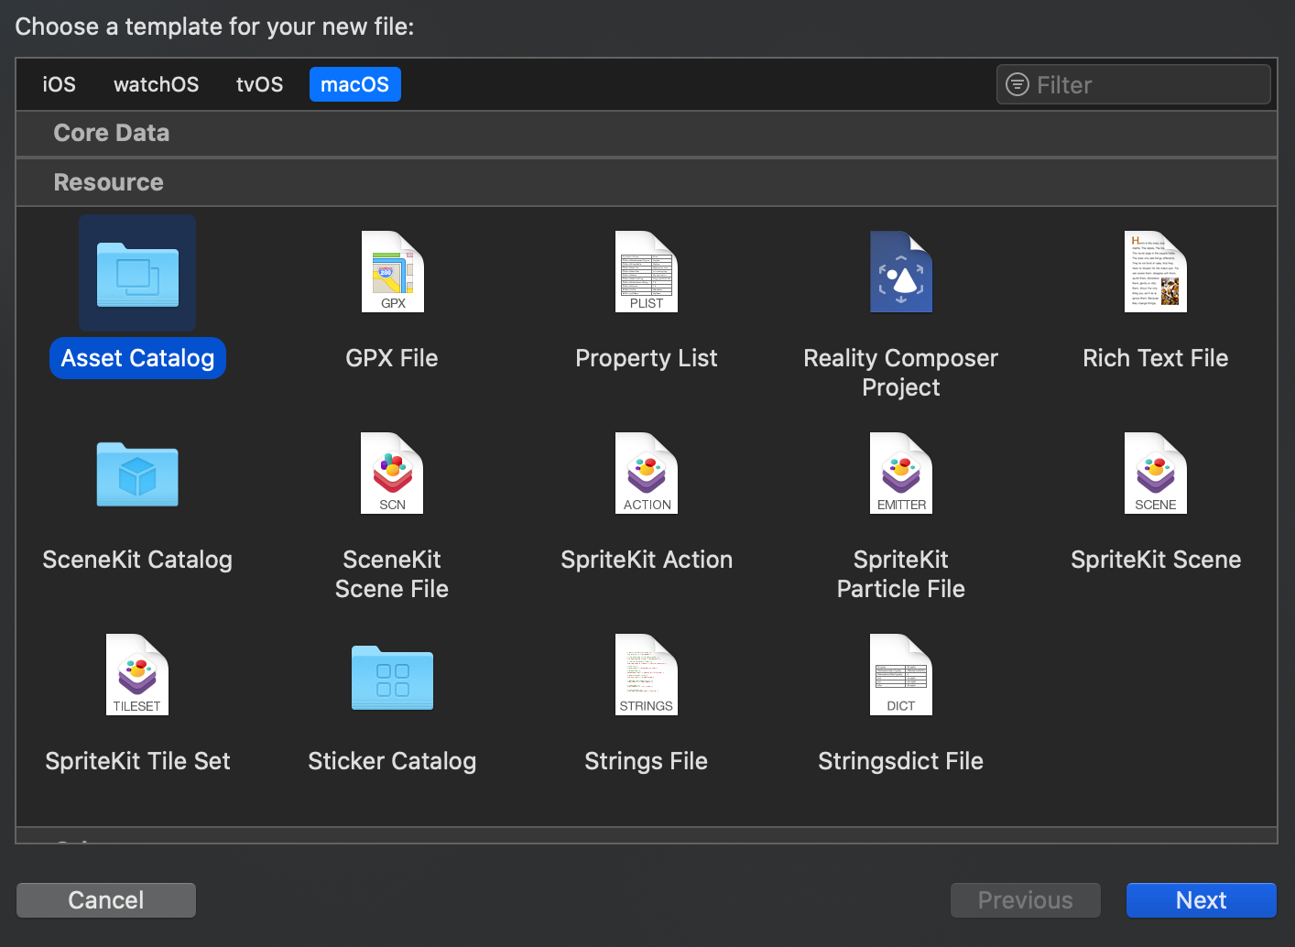Image resolution: width=1295 pixels, height=947 pixels.
Task: Pick the Property List PLIST icon
Action: [647, 271]
